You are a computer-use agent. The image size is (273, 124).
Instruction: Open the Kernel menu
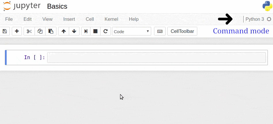(x=111, y=19)
